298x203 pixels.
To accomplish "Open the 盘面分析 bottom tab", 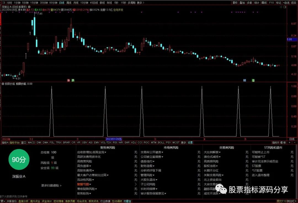I will click(x=23, y=201).
